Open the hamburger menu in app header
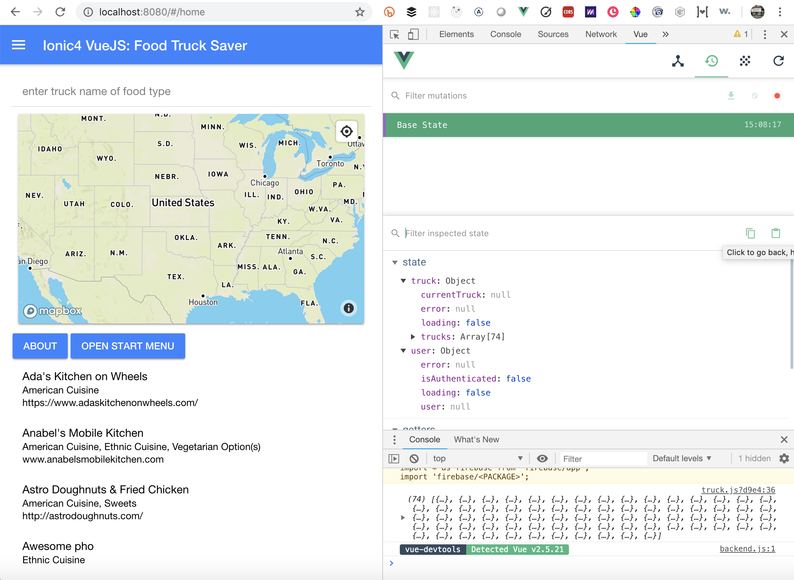This screenshot has width=794, height=580. coord(18,45)
